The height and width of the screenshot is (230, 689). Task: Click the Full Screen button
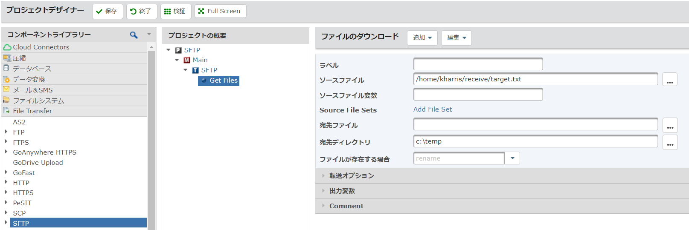[221, 11]
